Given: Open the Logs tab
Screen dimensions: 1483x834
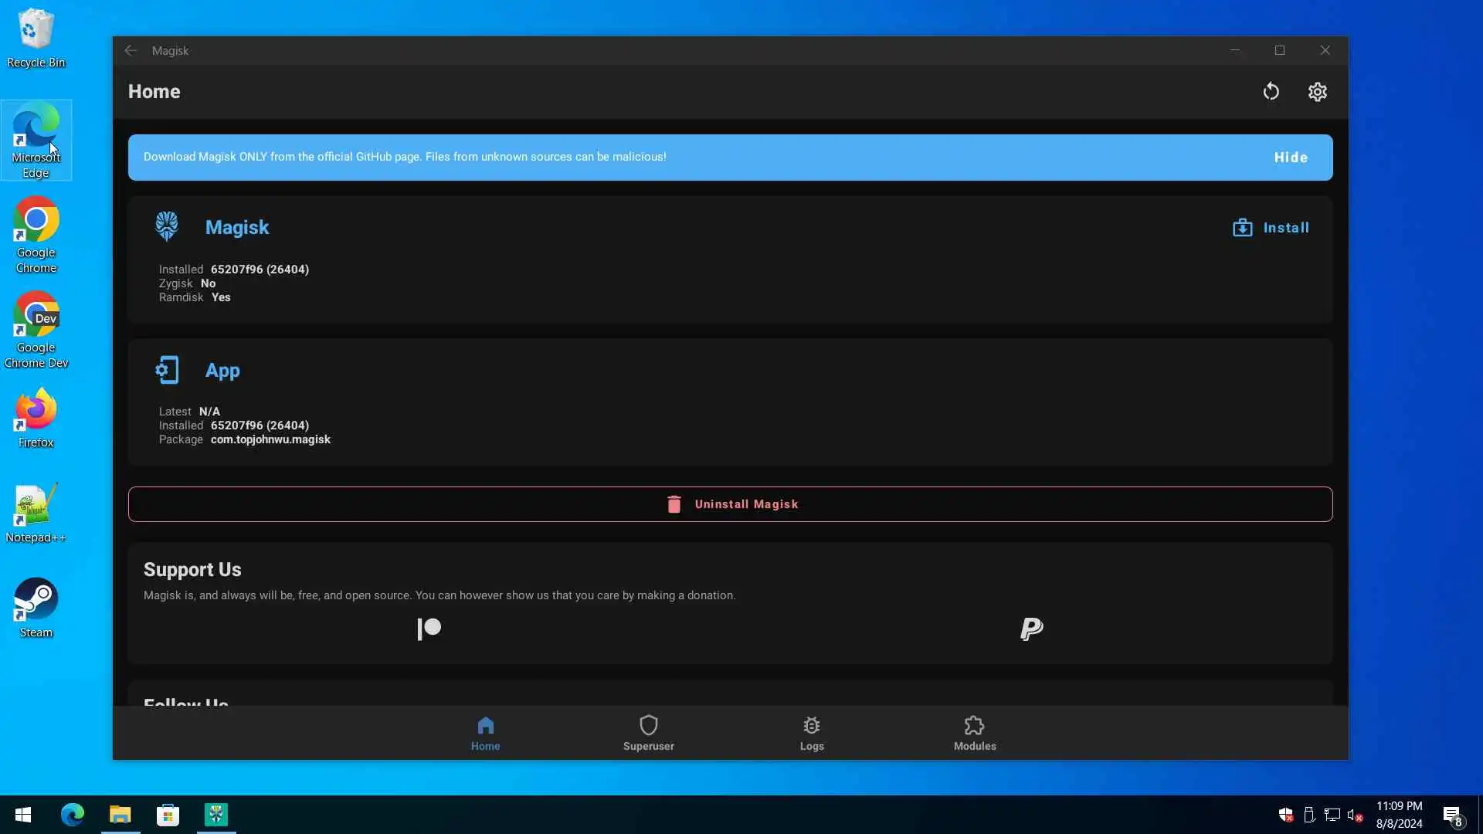Looking at the screenshot, I should pos(811,733).
